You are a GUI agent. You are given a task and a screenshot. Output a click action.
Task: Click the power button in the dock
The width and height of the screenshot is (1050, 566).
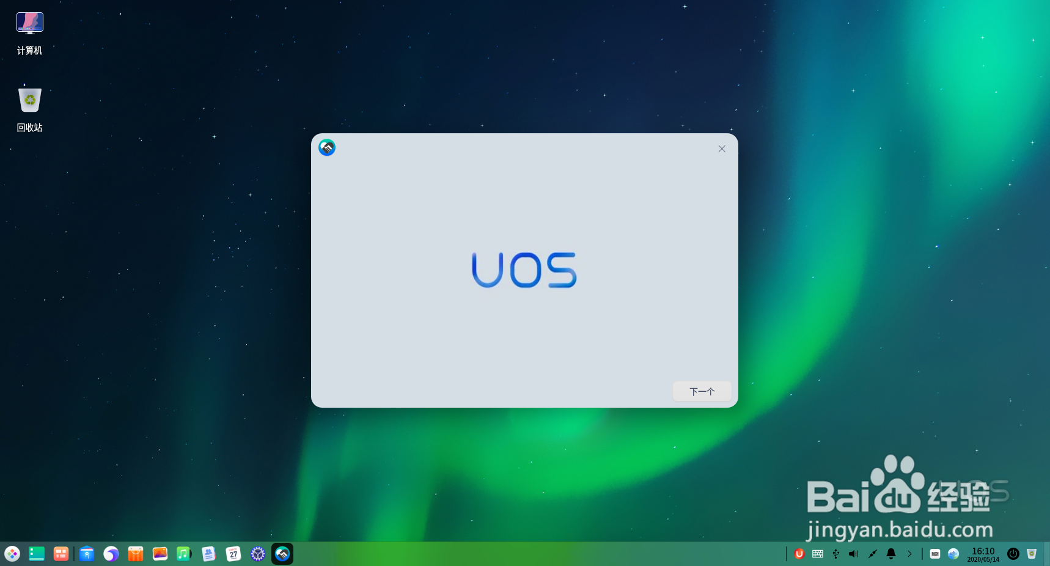(1013, 554)
